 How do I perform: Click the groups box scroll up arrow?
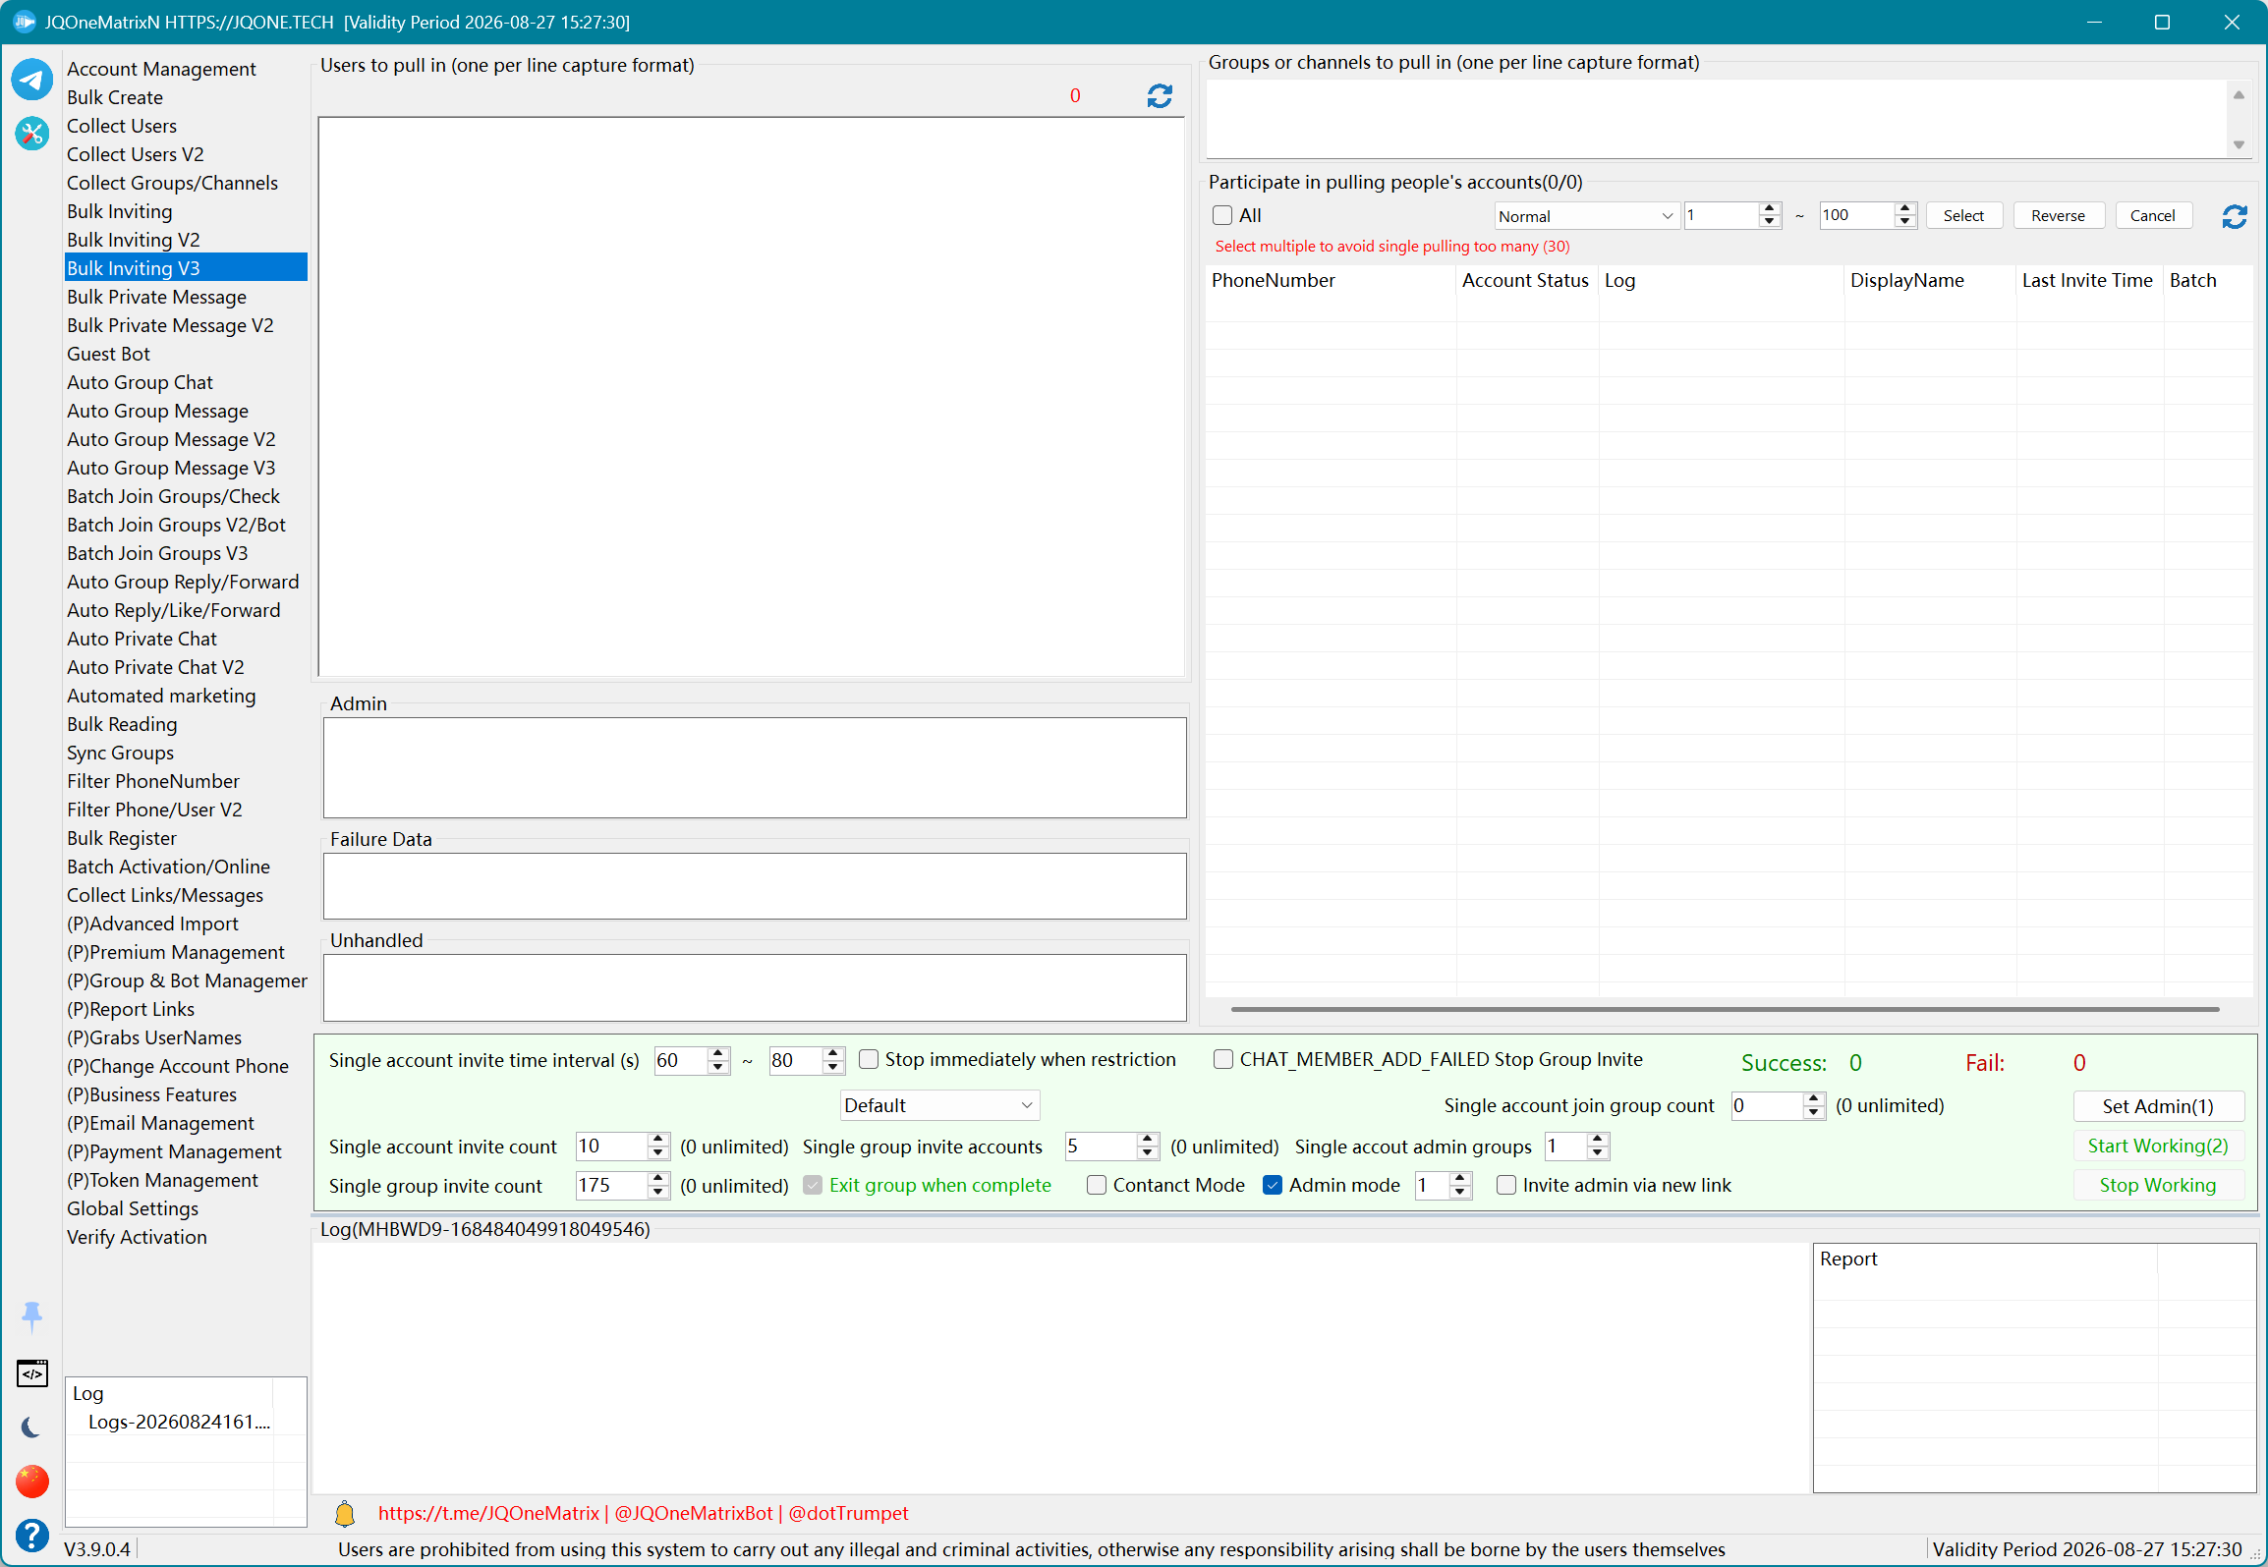[x=2239, y=94]
